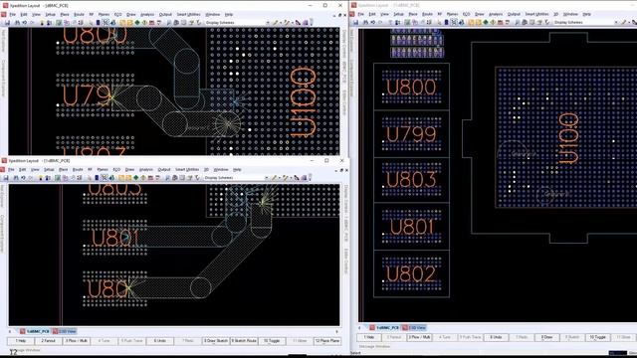The height and width of the screenshot is (358, 637).
Task: Click green diamond icon in right window toolbar
Action: pos(486,22)
